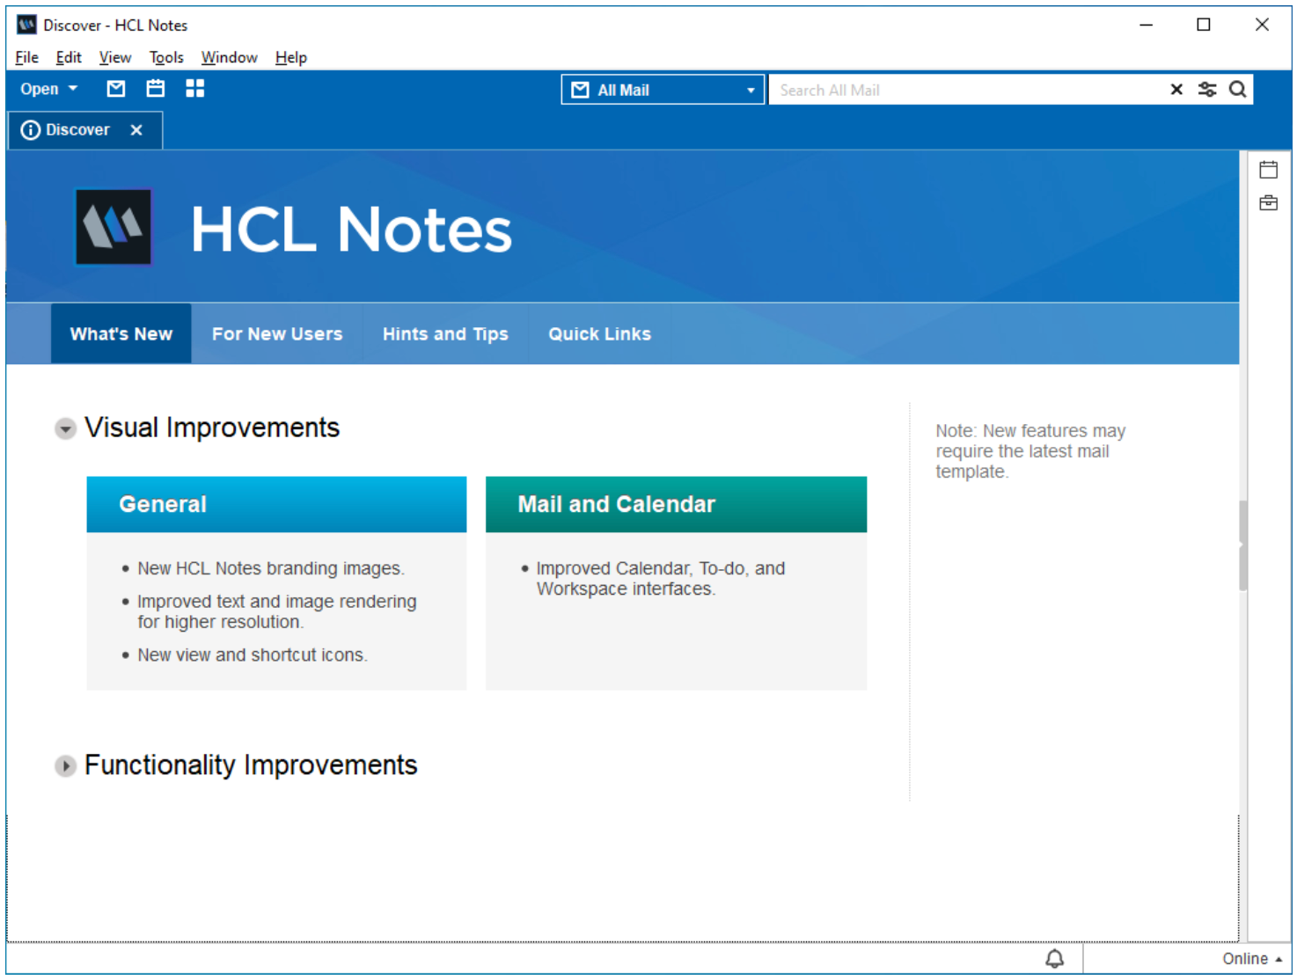Click 'New HCL Notes branding images.' text
Viewport: 1297px width, 980px height.
271,568
